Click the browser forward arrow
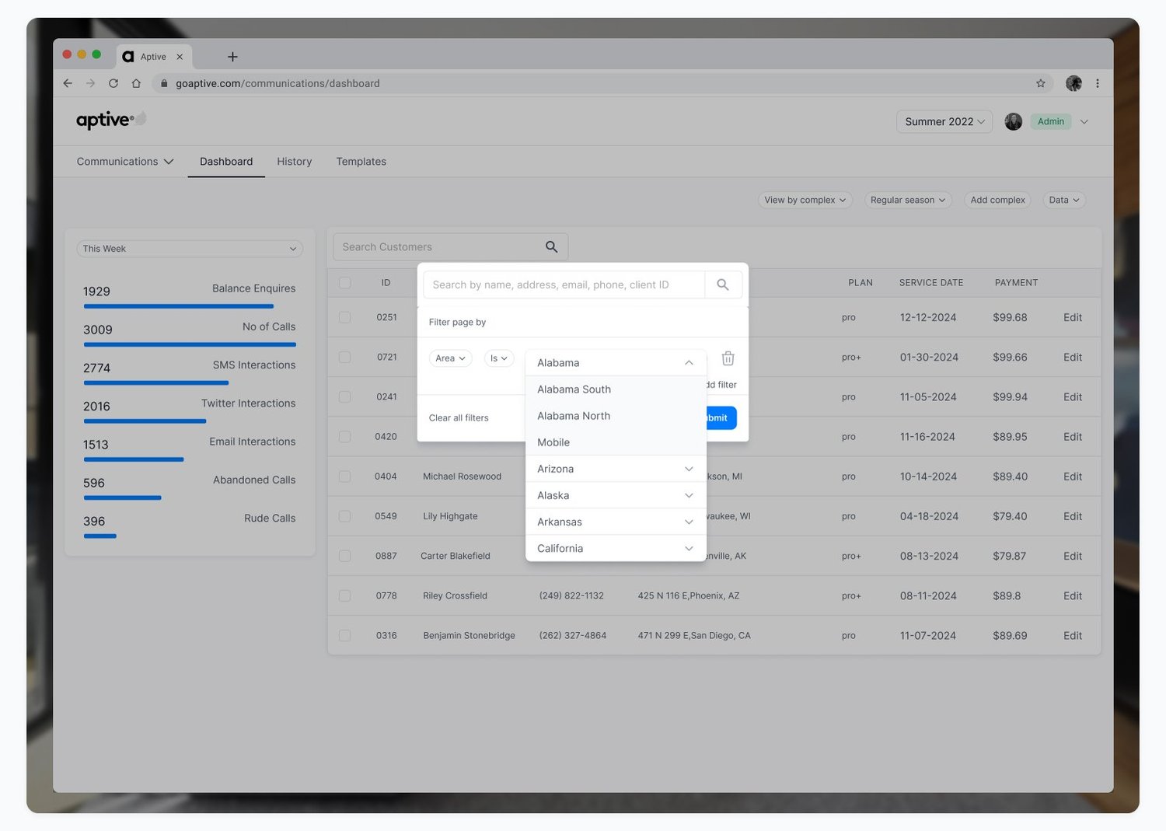Viewport: 1166px width, 831px height. click(90, 83)
